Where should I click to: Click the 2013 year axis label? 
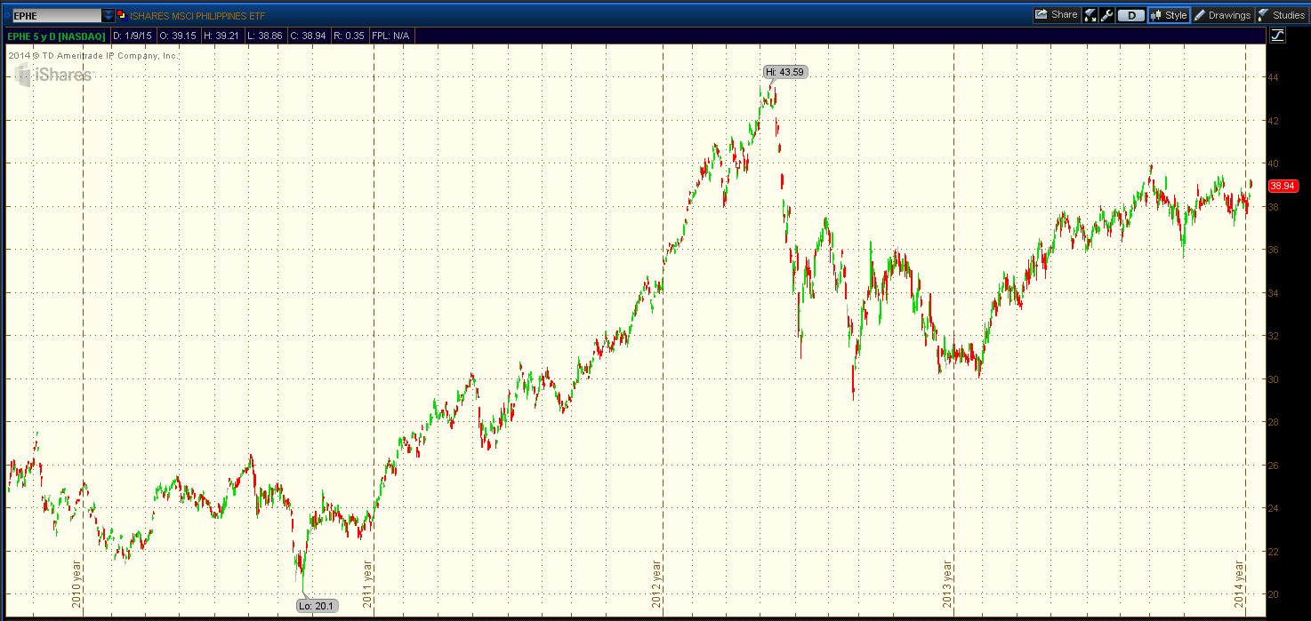[x=947, y=585]
